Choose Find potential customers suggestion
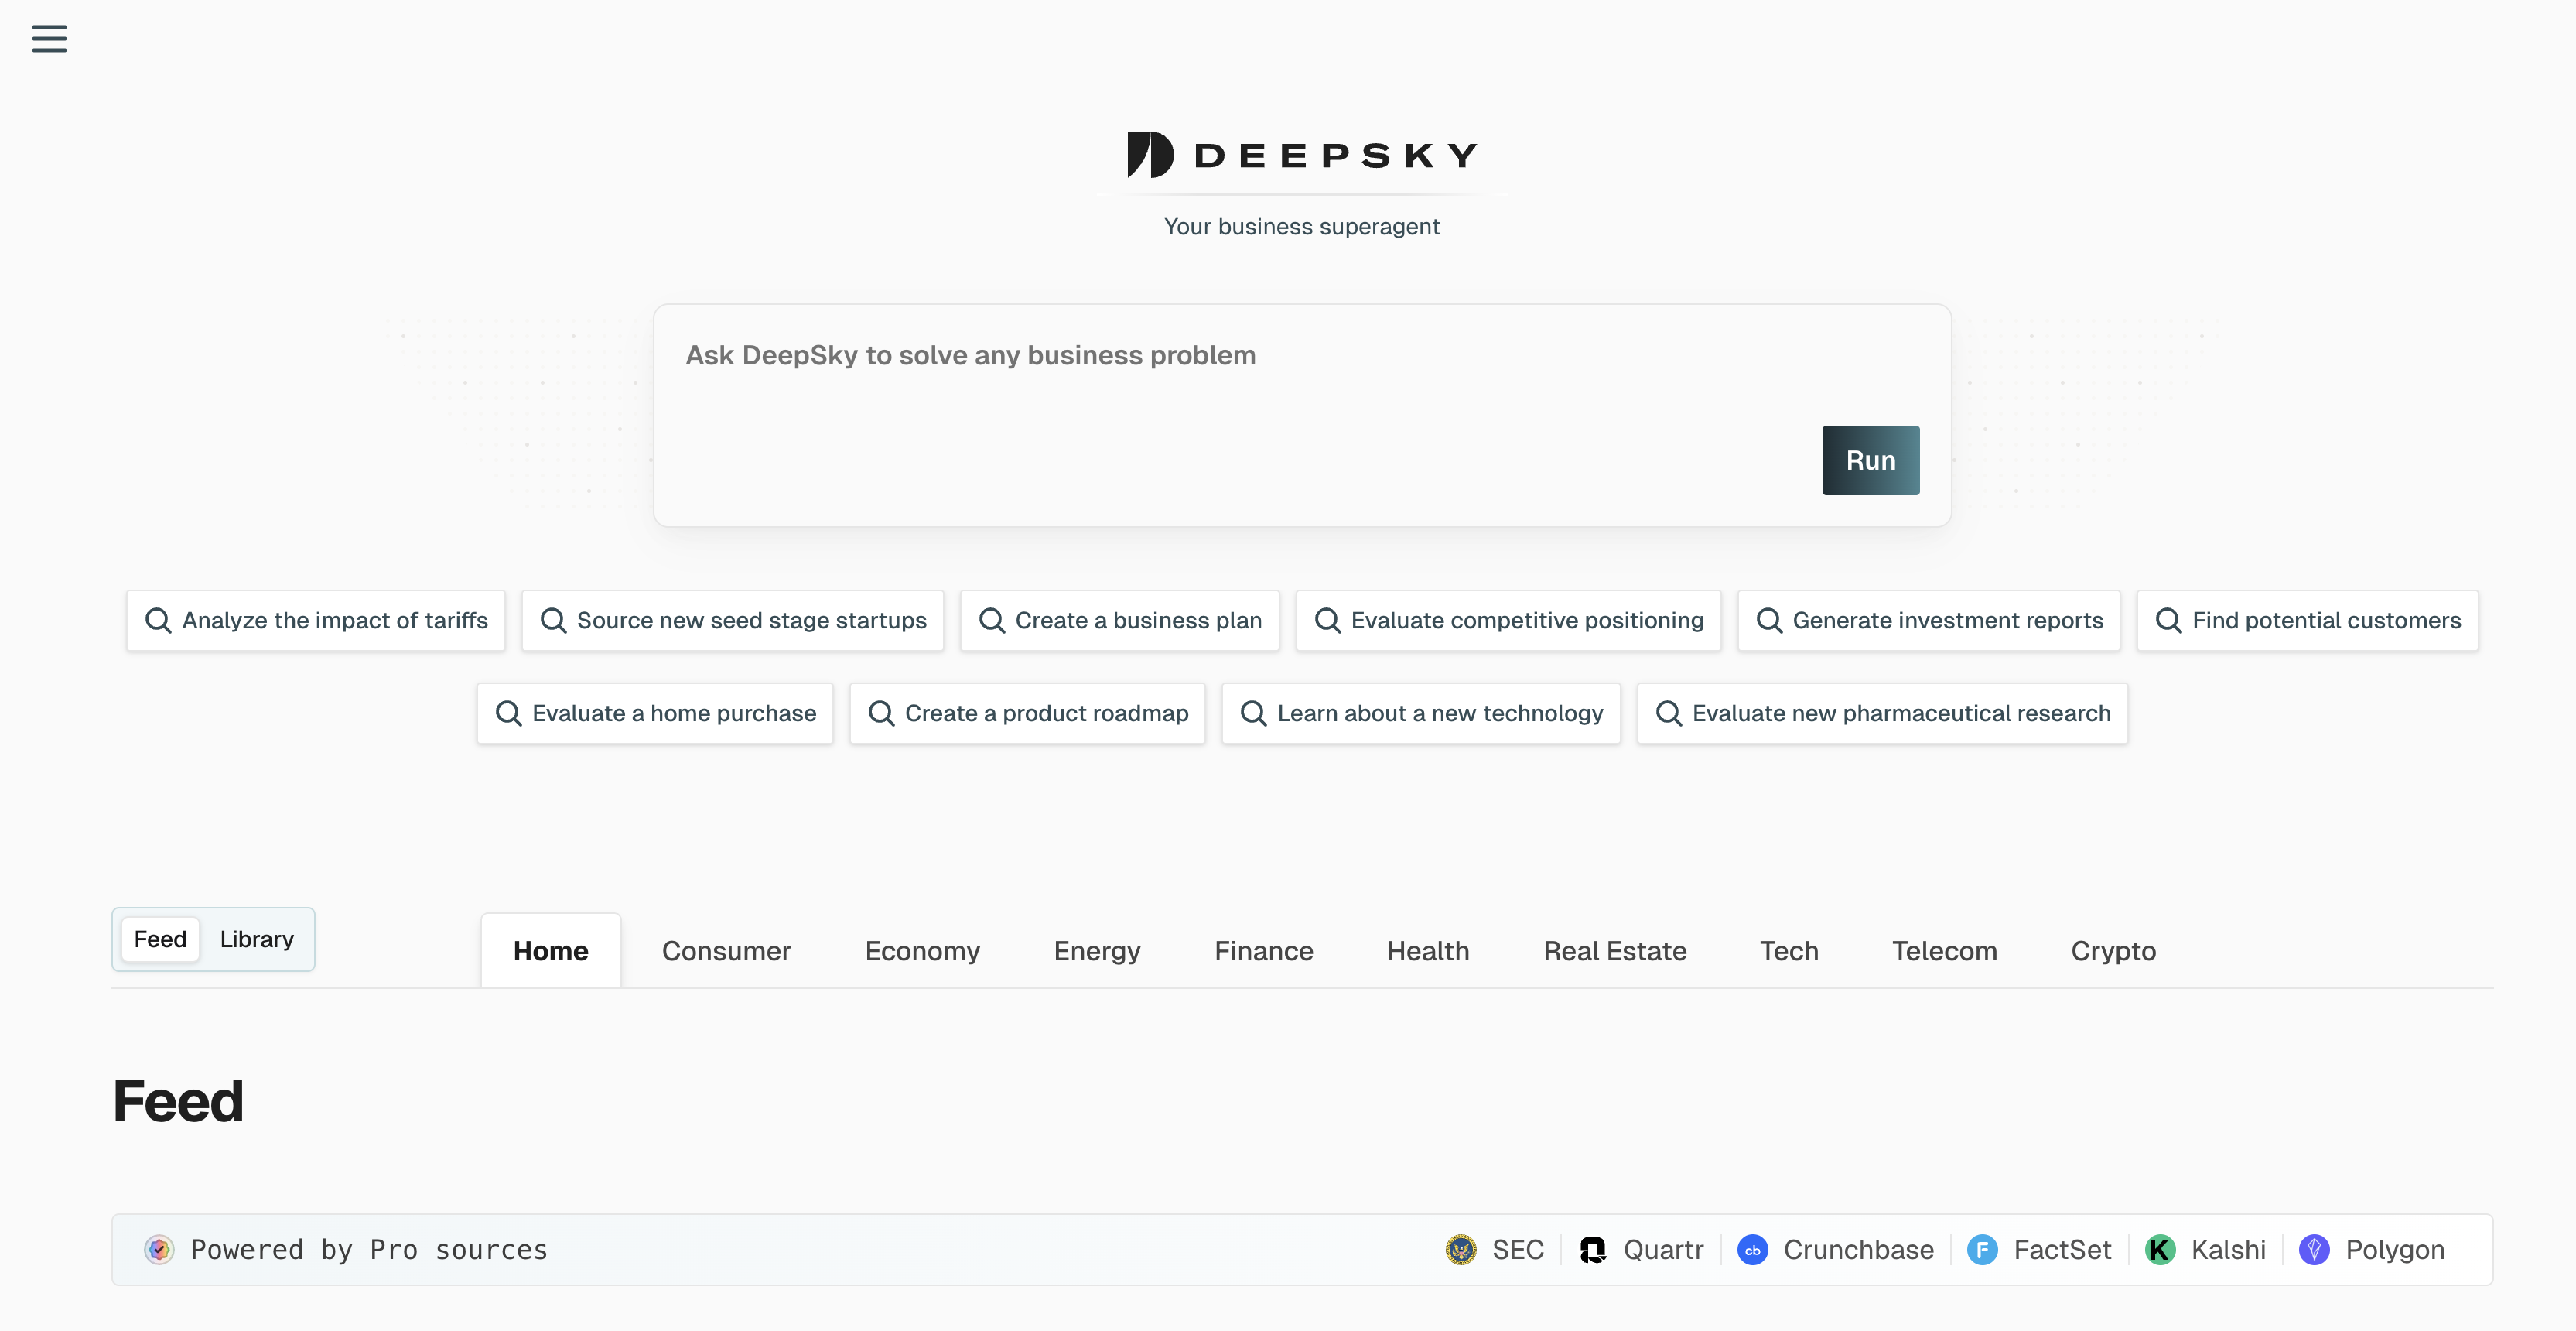This screenshot has height=1331, width=2576. (x=2308, y=621)
